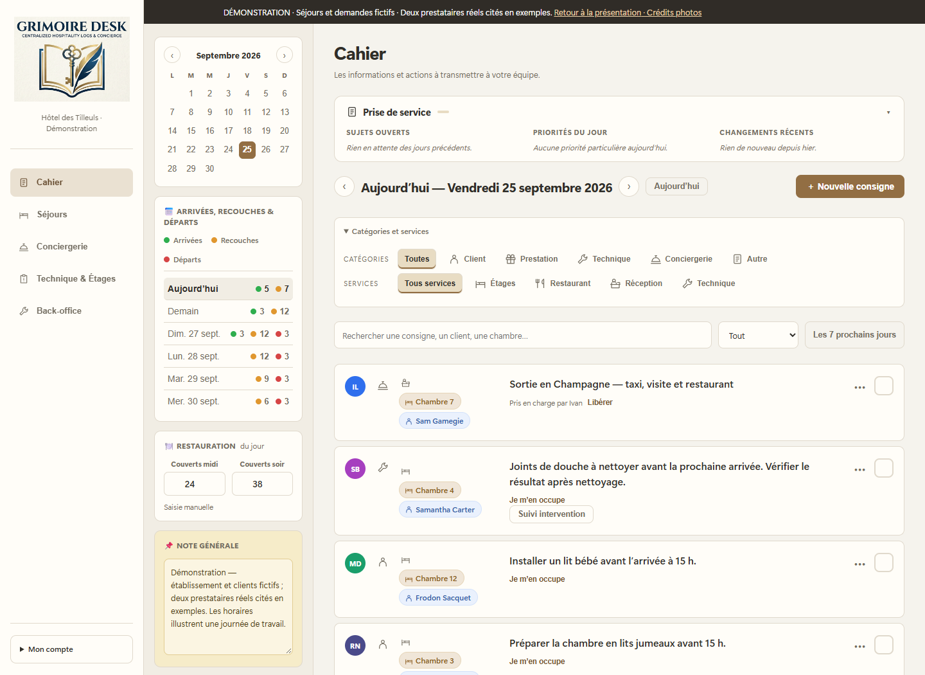Tick the checkbox for lits jumeaux task

pyautogui.click(x=884, y=645)
